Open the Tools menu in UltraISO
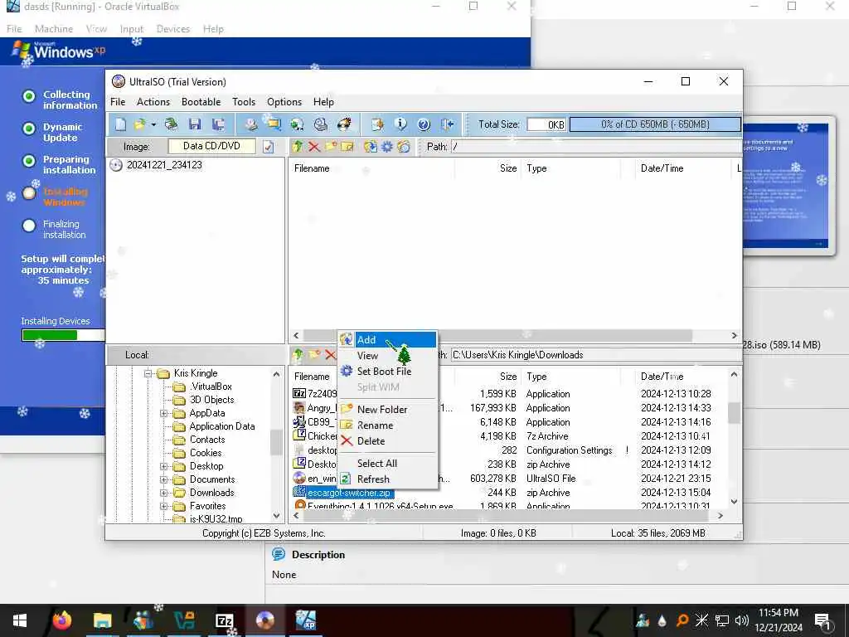Viewport: 849px width, 637px height. point(244,102)
